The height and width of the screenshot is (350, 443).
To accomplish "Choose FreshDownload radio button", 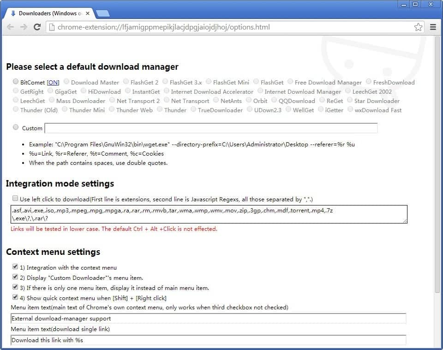I will [368, 81].
